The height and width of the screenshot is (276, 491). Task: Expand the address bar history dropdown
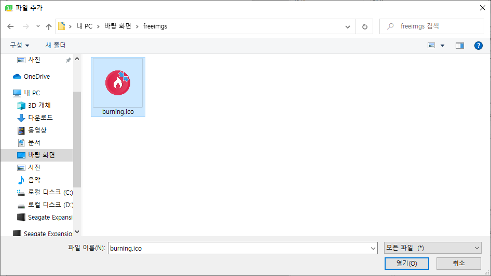(x=348, y=26)
